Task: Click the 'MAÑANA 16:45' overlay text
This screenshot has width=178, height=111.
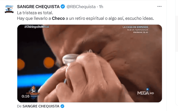Action: (x=141, y=33)
